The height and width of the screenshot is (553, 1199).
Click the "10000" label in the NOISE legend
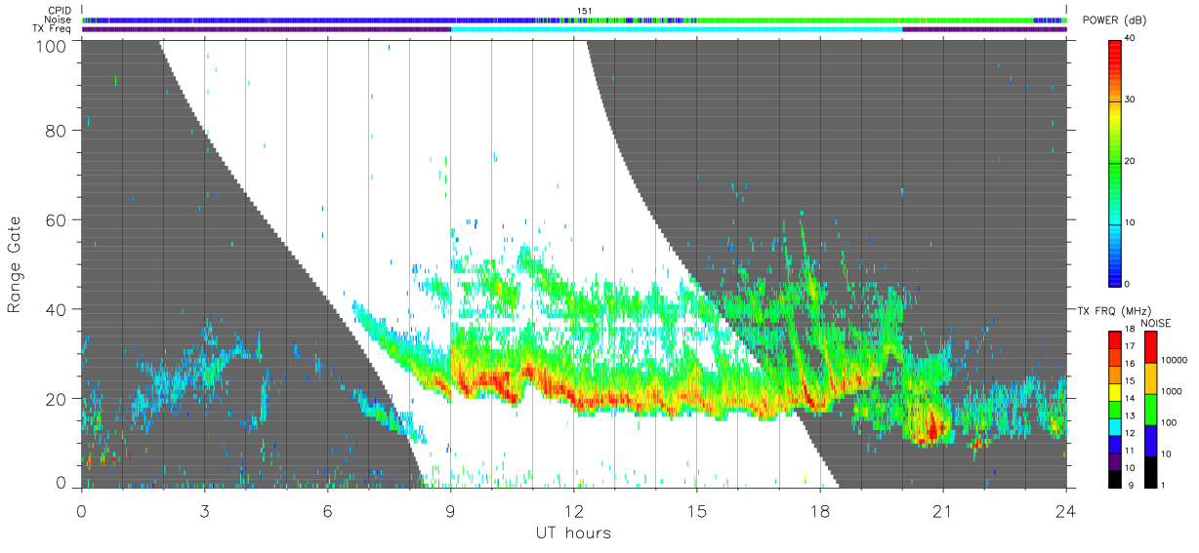(1174, 361)
